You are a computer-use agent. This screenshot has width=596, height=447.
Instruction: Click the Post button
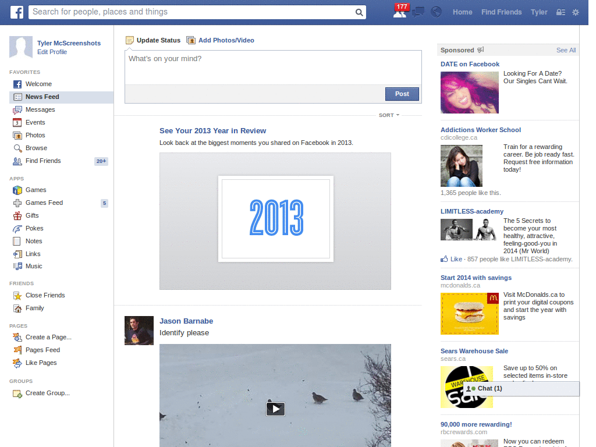point(402,94)
